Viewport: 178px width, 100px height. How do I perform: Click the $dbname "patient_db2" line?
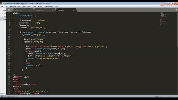coord(32,27)
